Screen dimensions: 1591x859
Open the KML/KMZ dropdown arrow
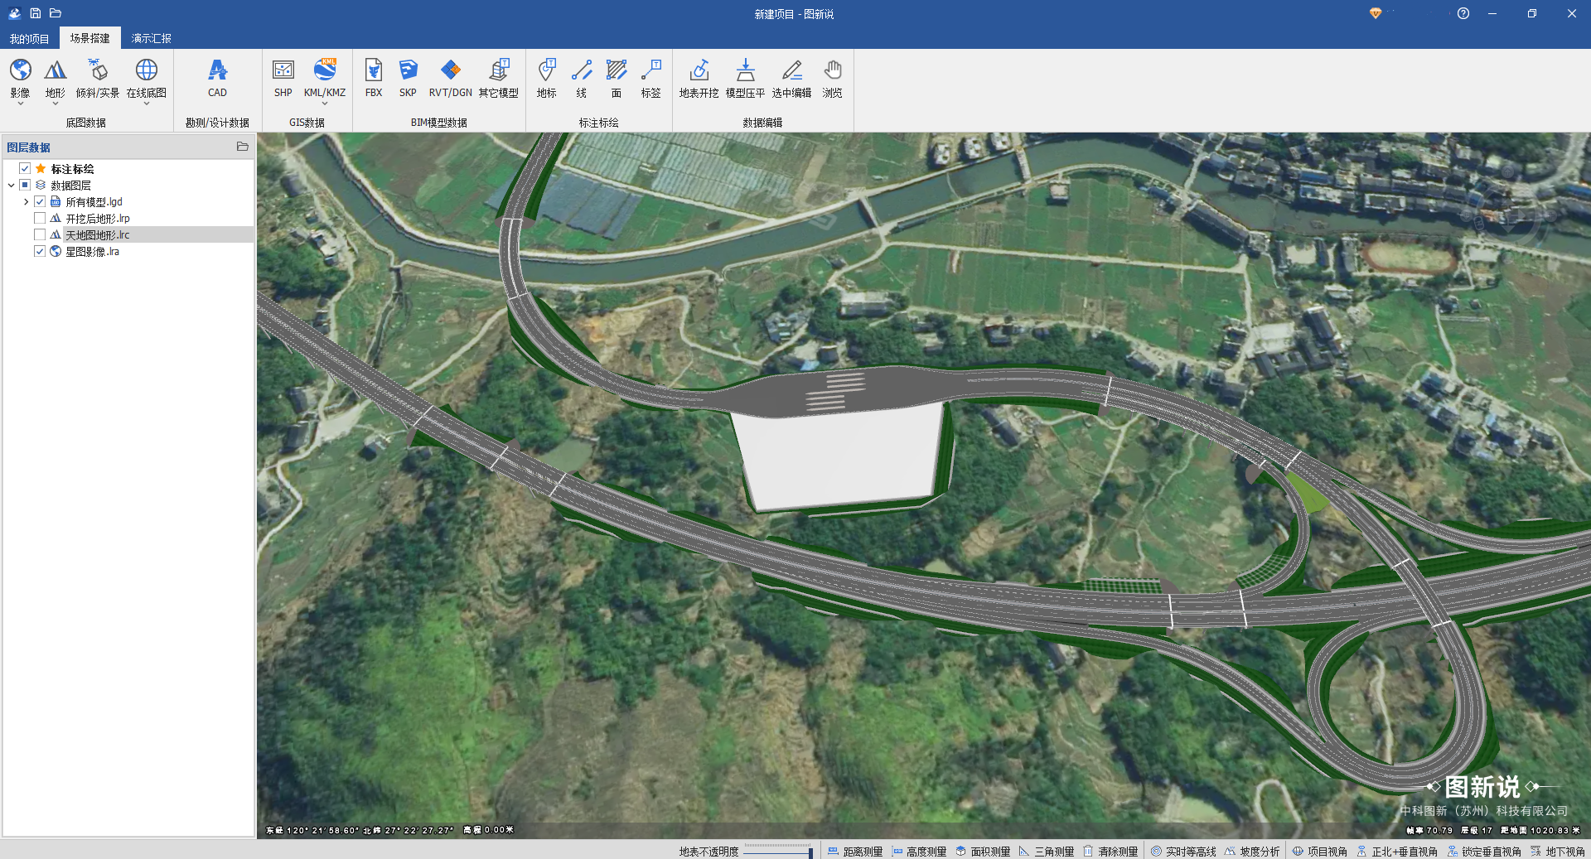324,104
